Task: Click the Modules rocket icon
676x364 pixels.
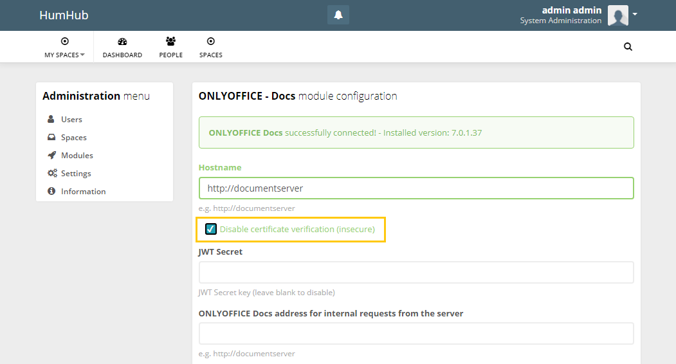Action: [51, 155]
